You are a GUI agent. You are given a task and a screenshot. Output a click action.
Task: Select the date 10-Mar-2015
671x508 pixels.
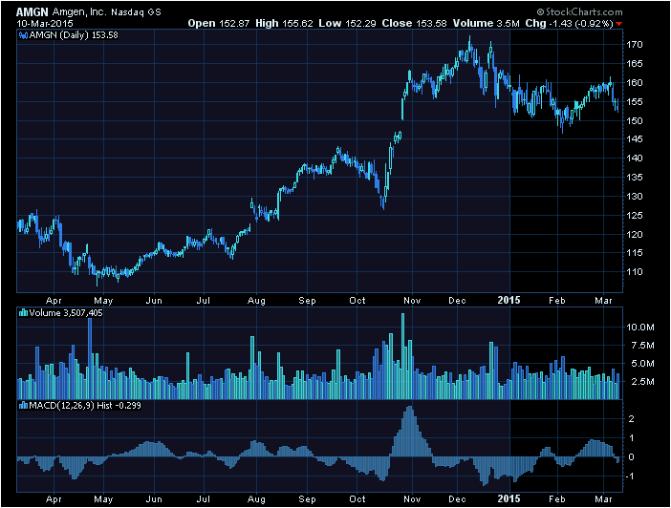(x=45, y=24)
